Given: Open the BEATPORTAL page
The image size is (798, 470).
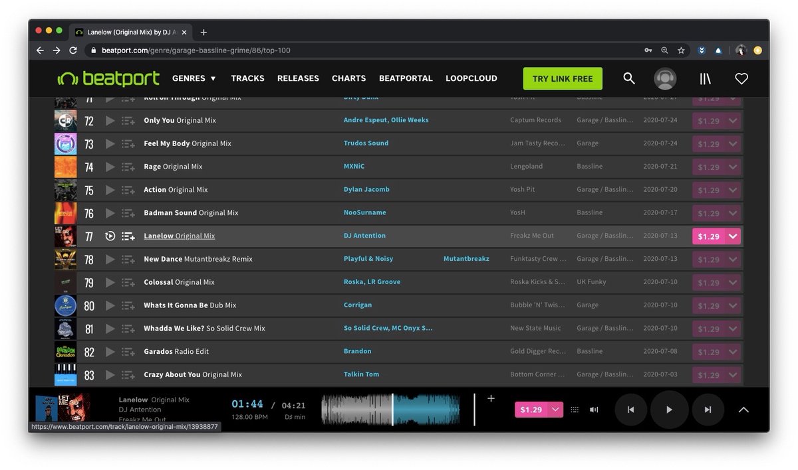Looking at the screenshot, I should click(406, 78).
